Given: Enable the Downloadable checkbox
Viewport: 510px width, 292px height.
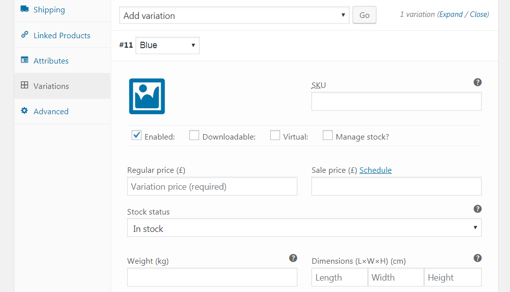Looking at the screenshot, I should click(194, 135).
